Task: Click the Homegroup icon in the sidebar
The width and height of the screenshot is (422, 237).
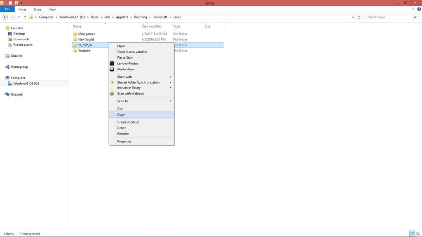Action: click(7, 67)
